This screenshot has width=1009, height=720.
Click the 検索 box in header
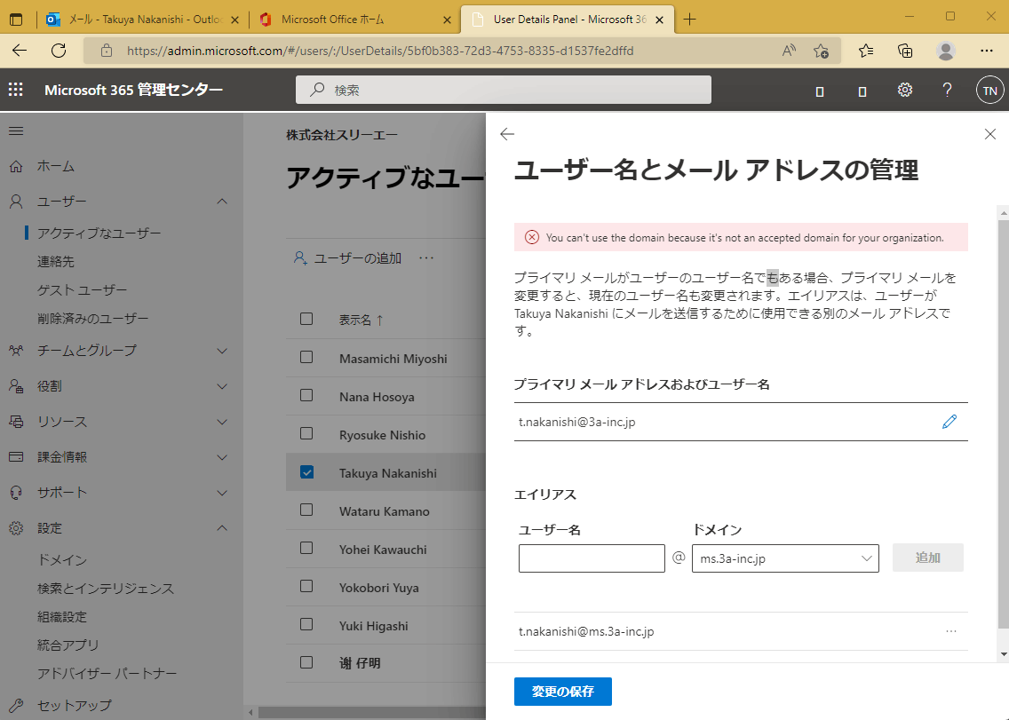(x=504, y=90)
